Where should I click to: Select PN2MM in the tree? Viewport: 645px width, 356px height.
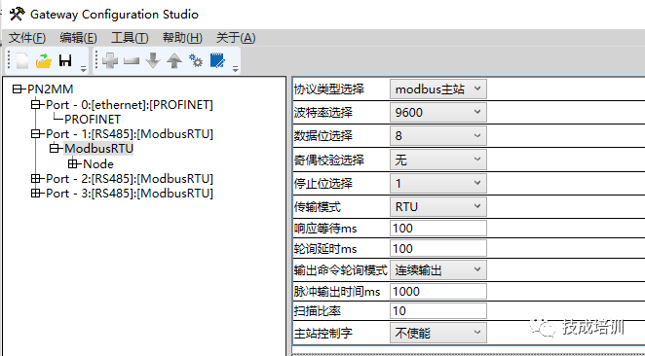tap(51, 89)
